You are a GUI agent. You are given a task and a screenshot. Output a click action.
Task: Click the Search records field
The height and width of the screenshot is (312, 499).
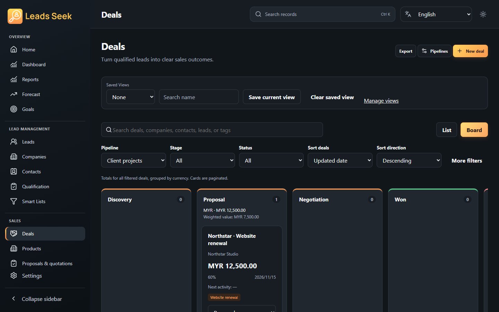tap(322, 14)
